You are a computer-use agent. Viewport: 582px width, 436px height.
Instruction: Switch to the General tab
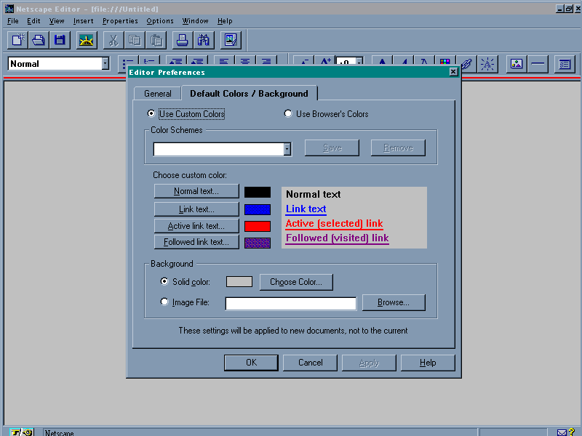[157, 94]
